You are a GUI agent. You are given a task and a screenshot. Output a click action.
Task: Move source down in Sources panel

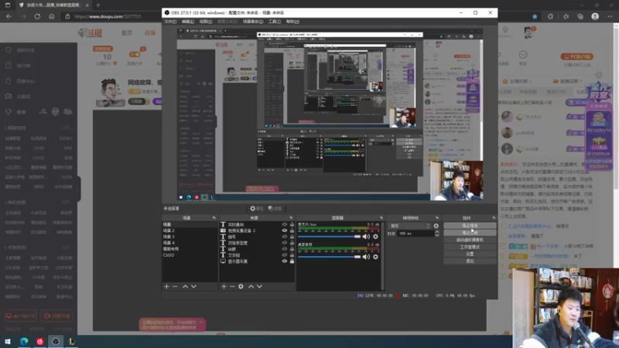(x=259, y=286)
